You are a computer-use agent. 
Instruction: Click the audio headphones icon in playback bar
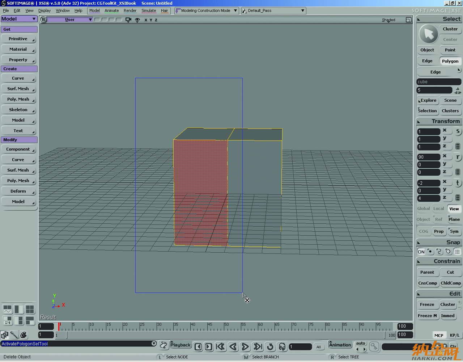(282, 347)
